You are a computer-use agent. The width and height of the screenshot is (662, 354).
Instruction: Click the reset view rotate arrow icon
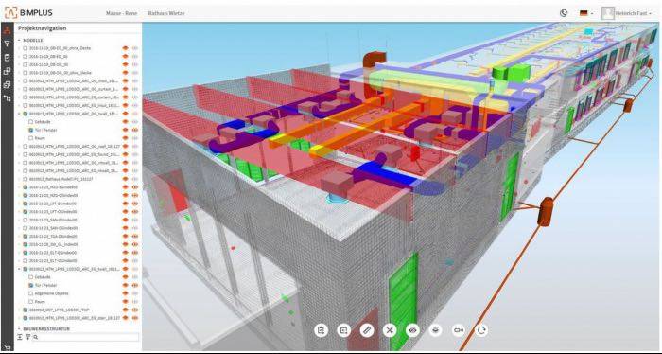pos(481,330)
